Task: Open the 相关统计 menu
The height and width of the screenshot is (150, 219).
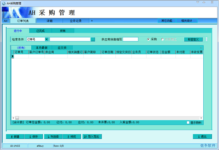Action: tap(187, 21)
